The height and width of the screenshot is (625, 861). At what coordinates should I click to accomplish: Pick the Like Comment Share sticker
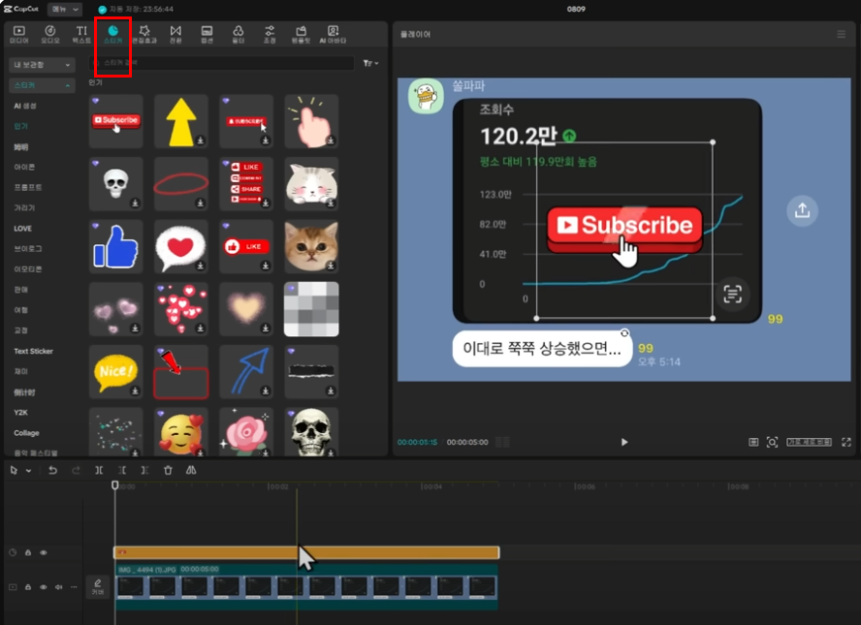(246, 184)
